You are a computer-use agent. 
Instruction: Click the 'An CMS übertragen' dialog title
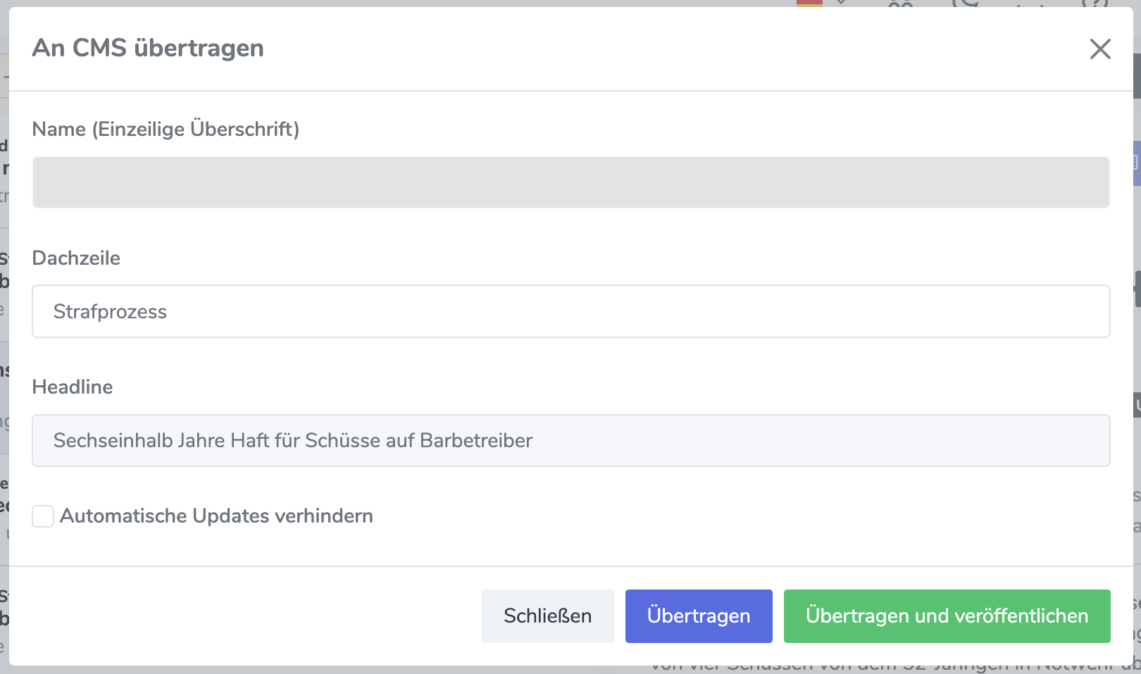point(149,48)
